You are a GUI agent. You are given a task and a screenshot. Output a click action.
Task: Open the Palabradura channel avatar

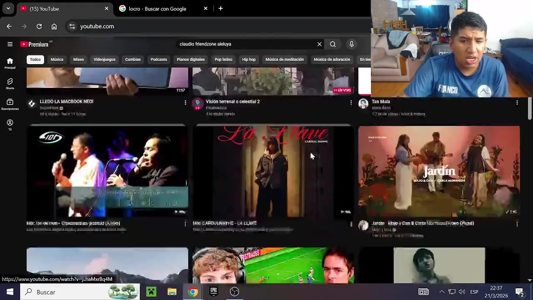coord(197,103)
